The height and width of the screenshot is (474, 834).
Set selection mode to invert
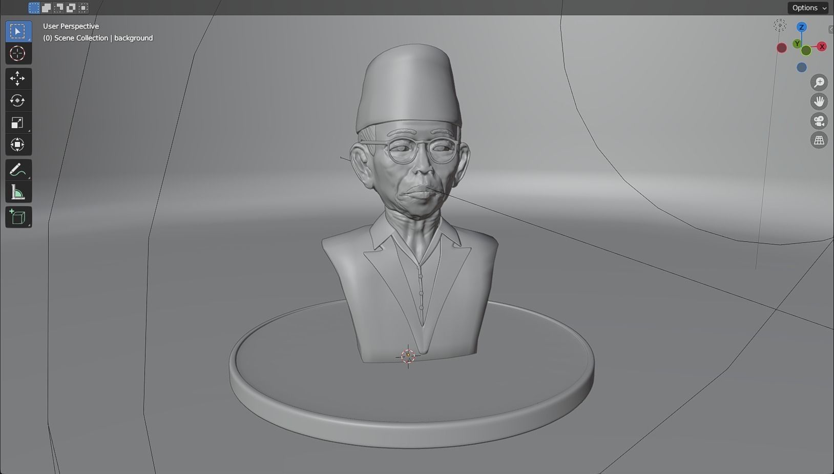71,8
